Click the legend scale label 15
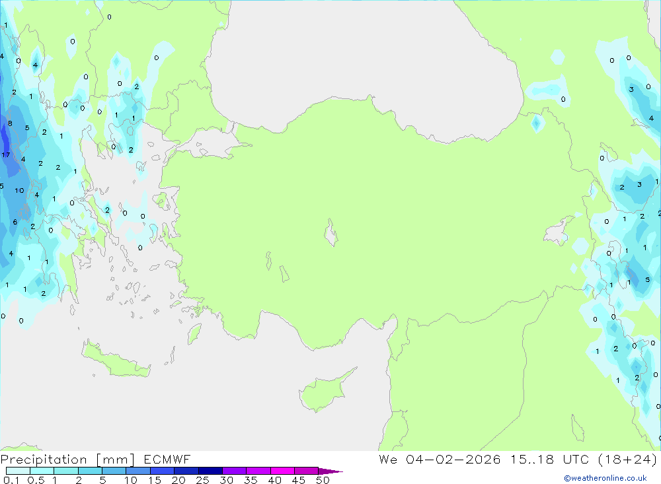This screenshot has width=661, height=484. tap(155, 480)
